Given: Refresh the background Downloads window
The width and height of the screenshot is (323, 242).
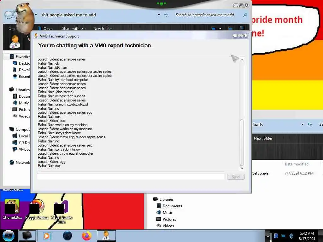Looking at the screenshot, I should [x=310, y=124].
